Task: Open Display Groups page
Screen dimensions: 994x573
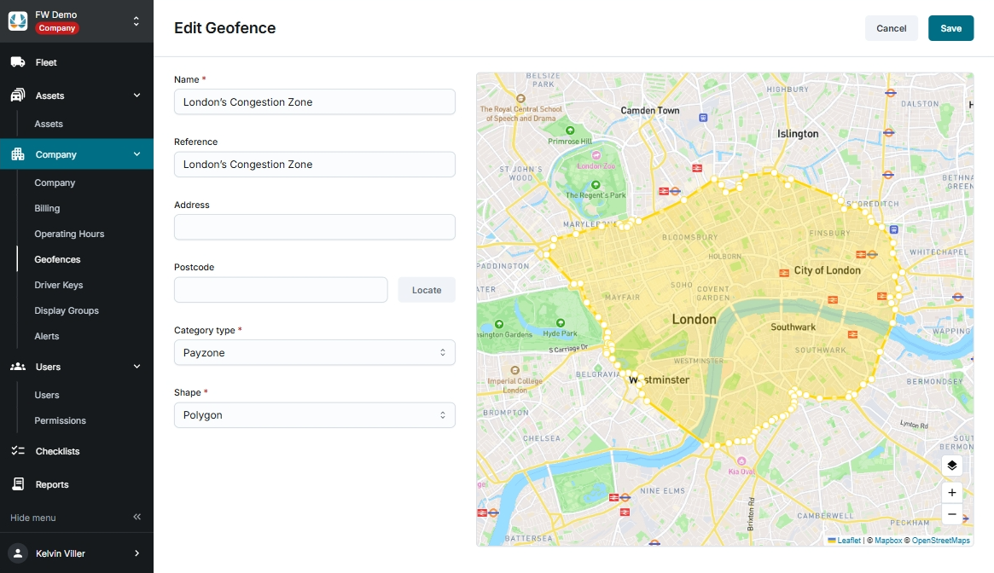Action: pyautogui.click(x=67, y=310)
